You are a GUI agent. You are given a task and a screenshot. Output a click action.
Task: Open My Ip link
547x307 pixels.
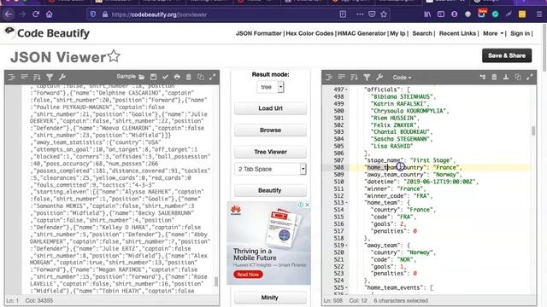[397, 33]
